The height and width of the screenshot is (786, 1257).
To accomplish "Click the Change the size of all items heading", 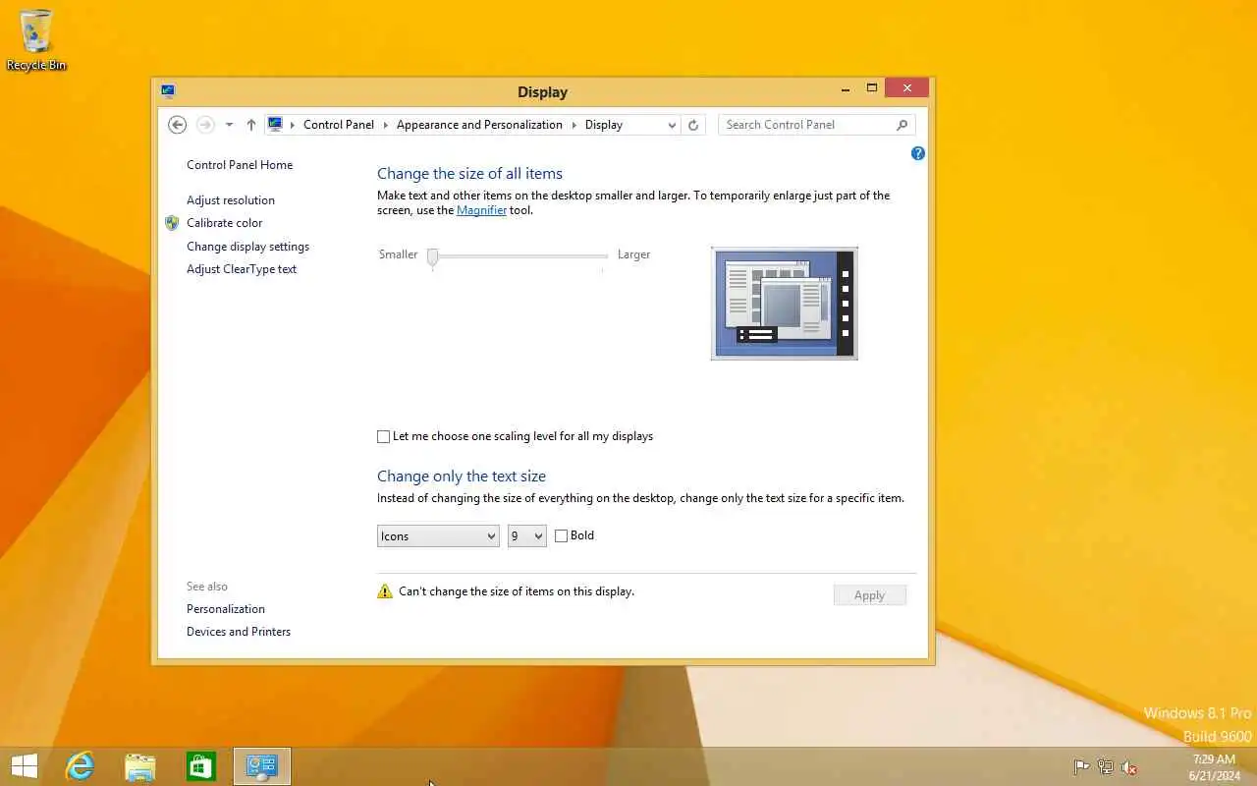I will coord(469,174).
